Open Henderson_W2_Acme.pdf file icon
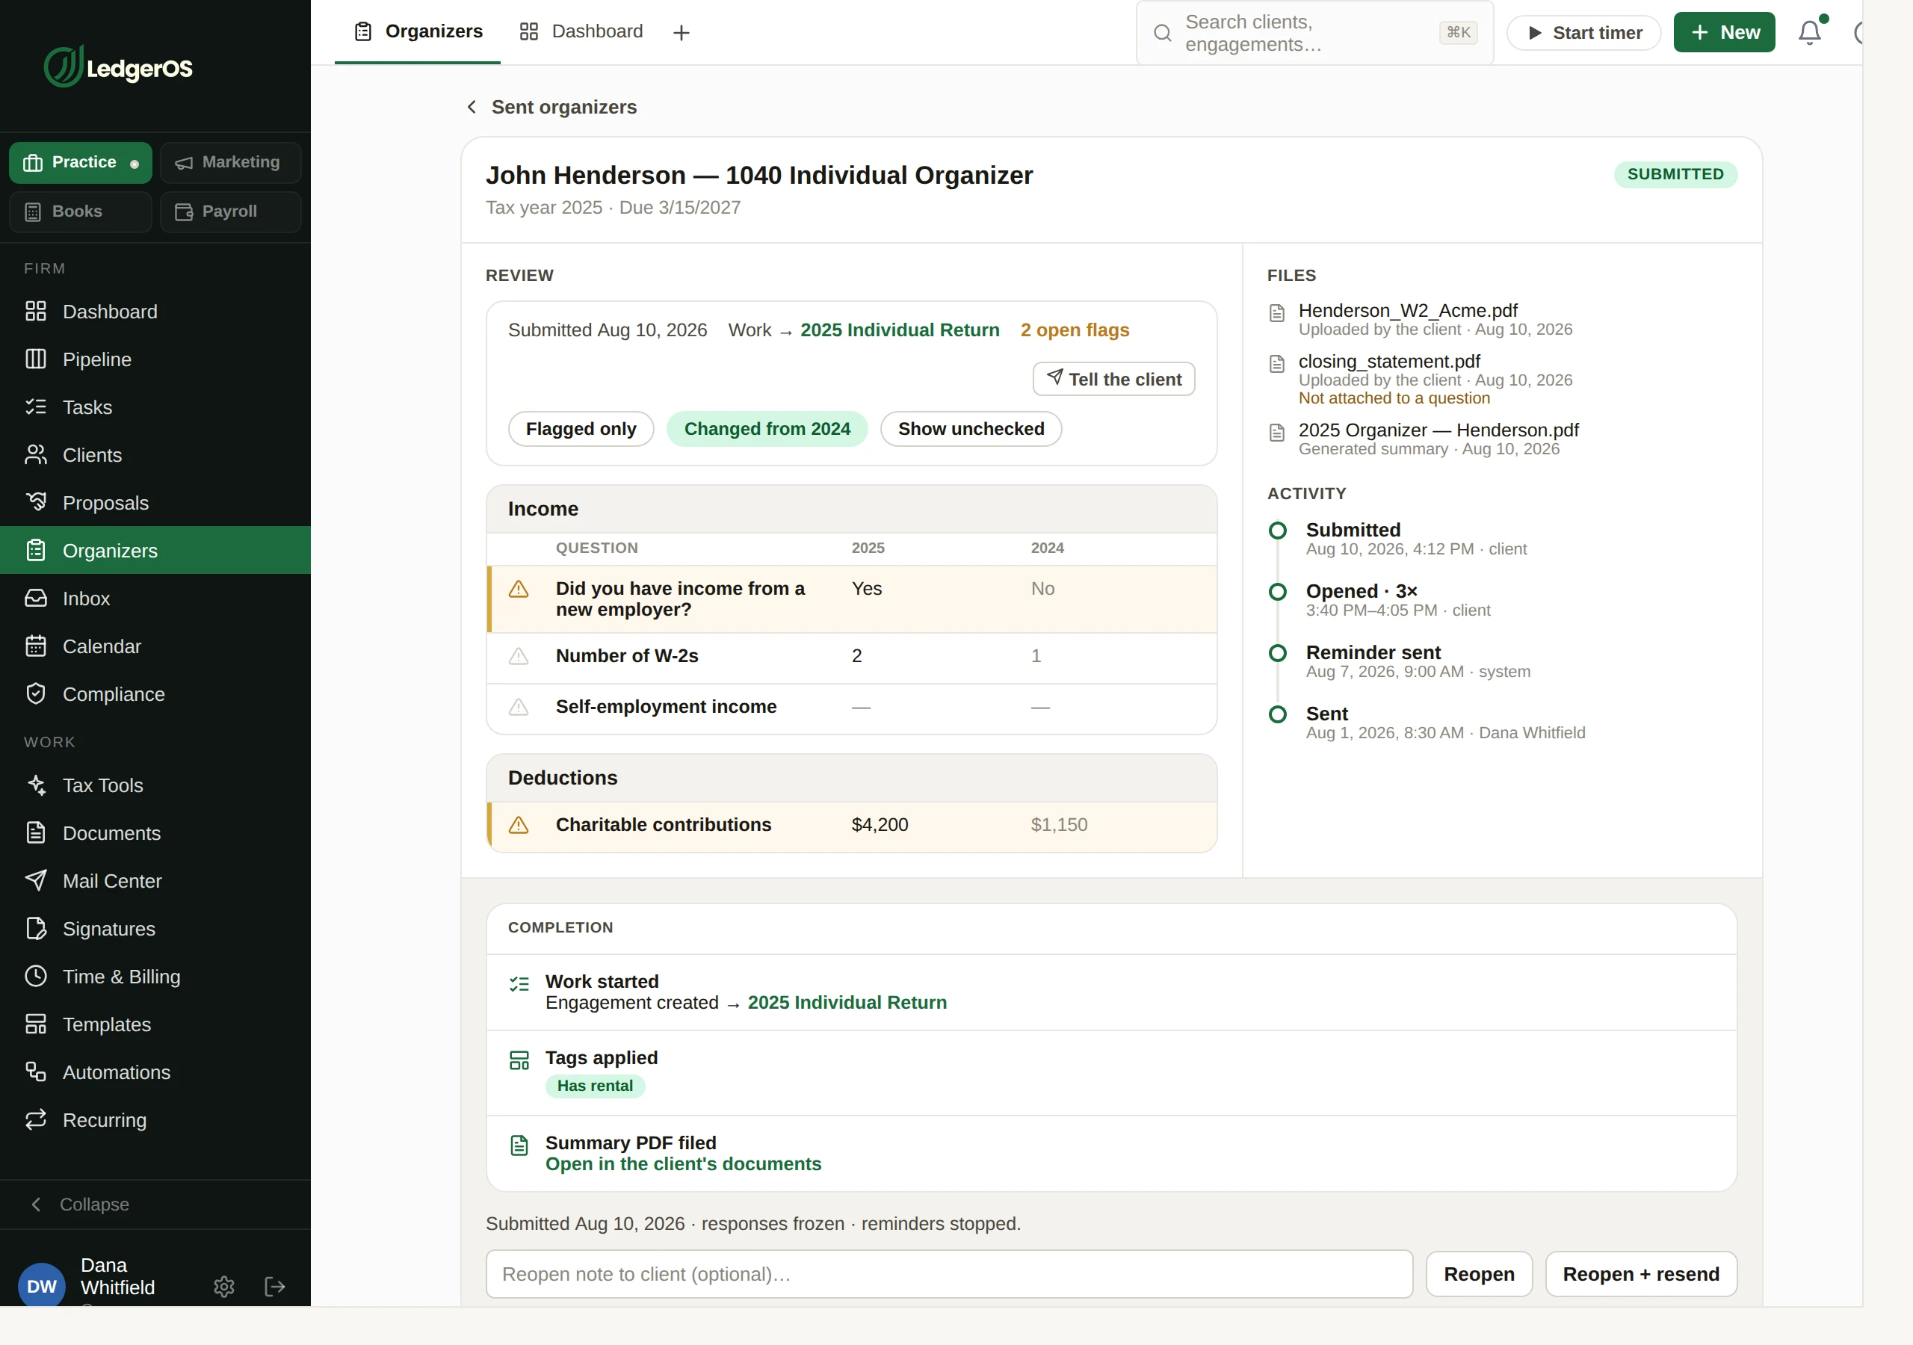Viewport: 1913px width, 1345px height. pos(1276,313)
